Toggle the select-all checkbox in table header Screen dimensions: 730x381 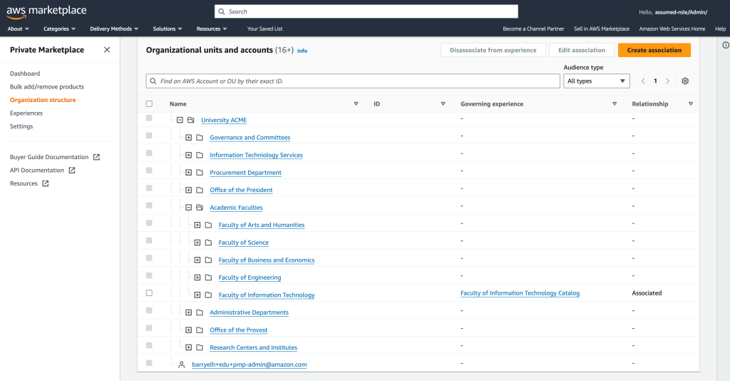[149, 104]
